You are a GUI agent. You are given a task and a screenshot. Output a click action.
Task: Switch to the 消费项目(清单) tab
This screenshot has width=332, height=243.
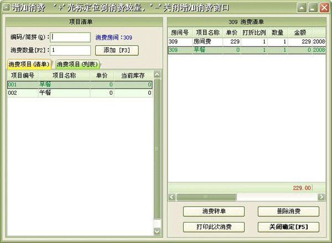click(x=29, y=64)
